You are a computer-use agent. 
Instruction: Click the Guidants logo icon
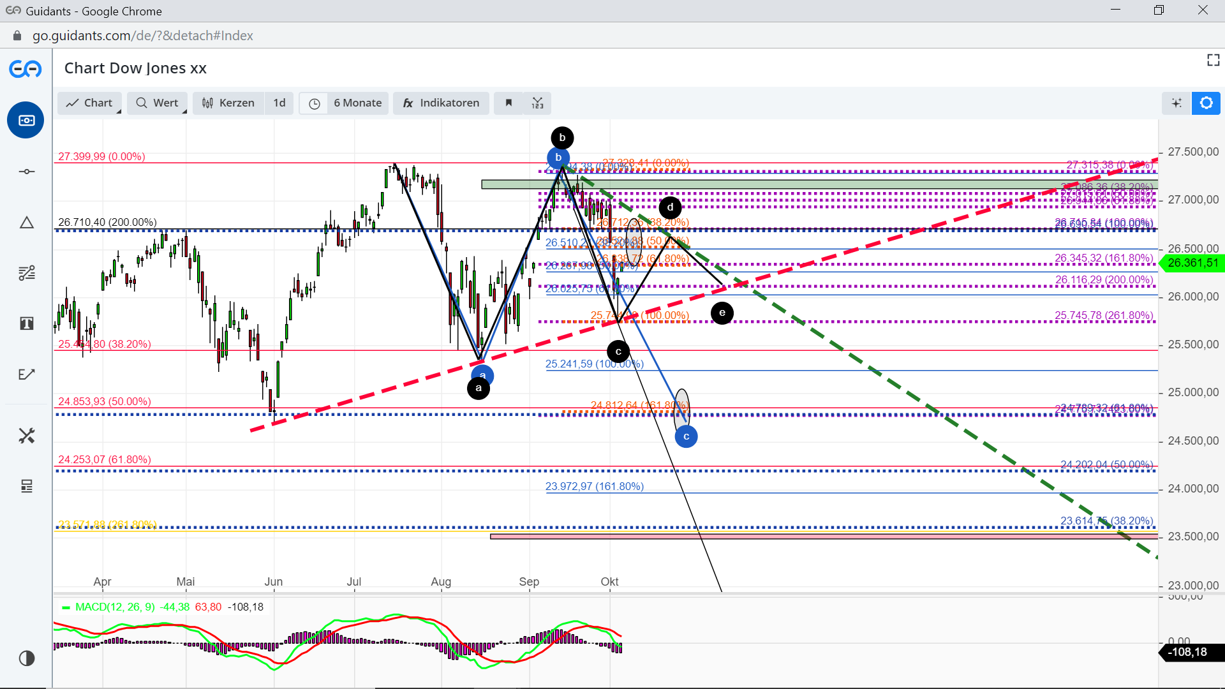(26, 68)
